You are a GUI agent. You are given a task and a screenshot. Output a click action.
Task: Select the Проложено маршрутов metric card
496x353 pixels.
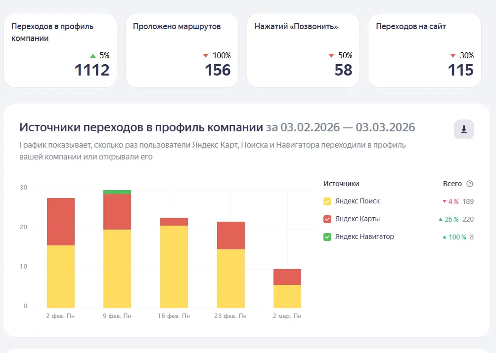181,50
